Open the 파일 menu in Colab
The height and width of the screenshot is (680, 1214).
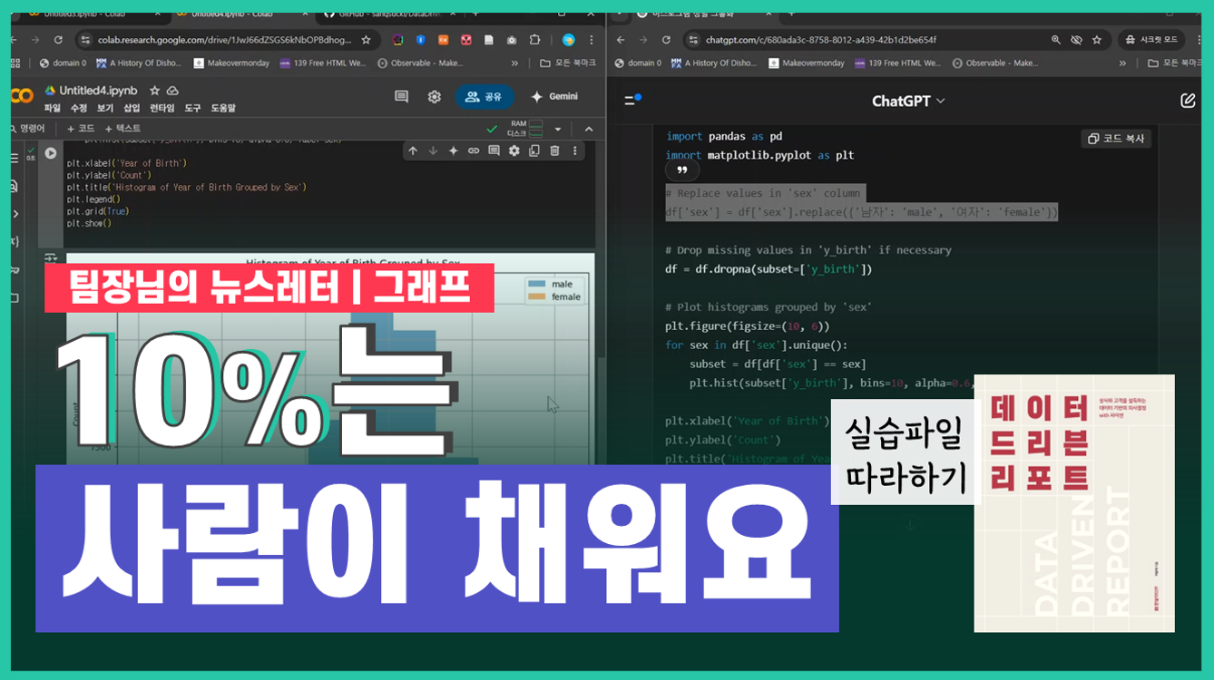[x=52, y=108]
